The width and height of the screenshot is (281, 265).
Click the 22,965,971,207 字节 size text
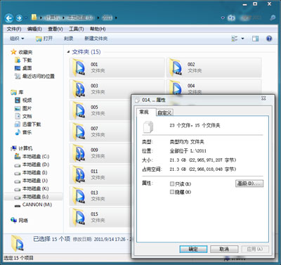pyautogui.click(x=212, y=160)
